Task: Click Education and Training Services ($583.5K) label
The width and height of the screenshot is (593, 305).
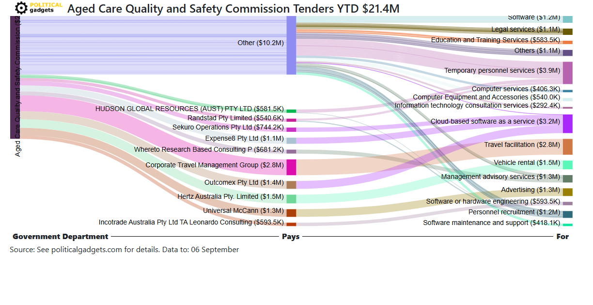Action: click(x=496, y=40)
